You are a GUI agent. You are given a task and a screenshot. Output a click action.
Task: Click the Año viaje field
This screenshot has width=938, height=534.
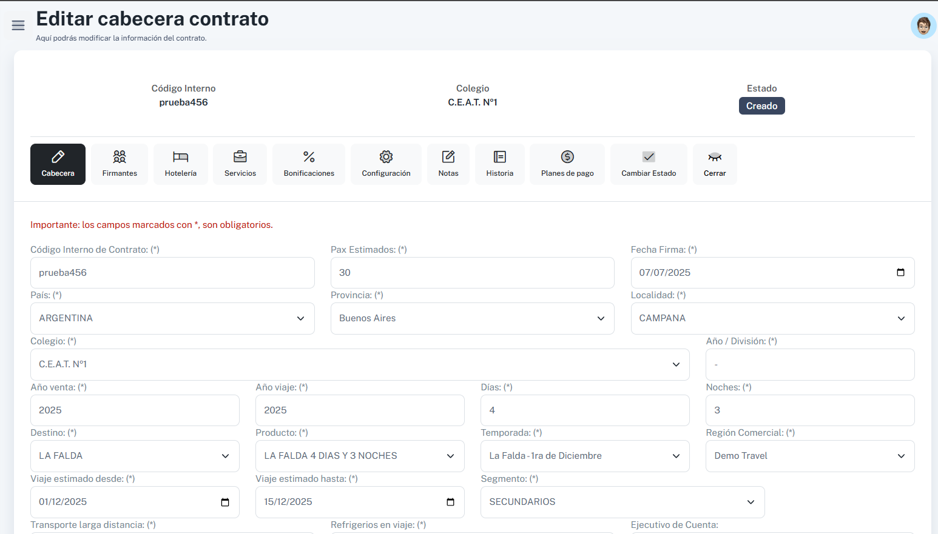[x=360, y=410]
